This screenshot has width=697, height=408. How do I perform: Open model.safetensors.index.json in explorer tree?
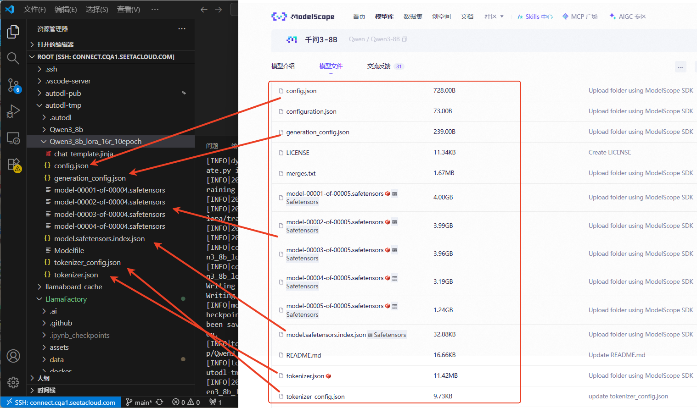pyautogui.click(x=99, y=238)
